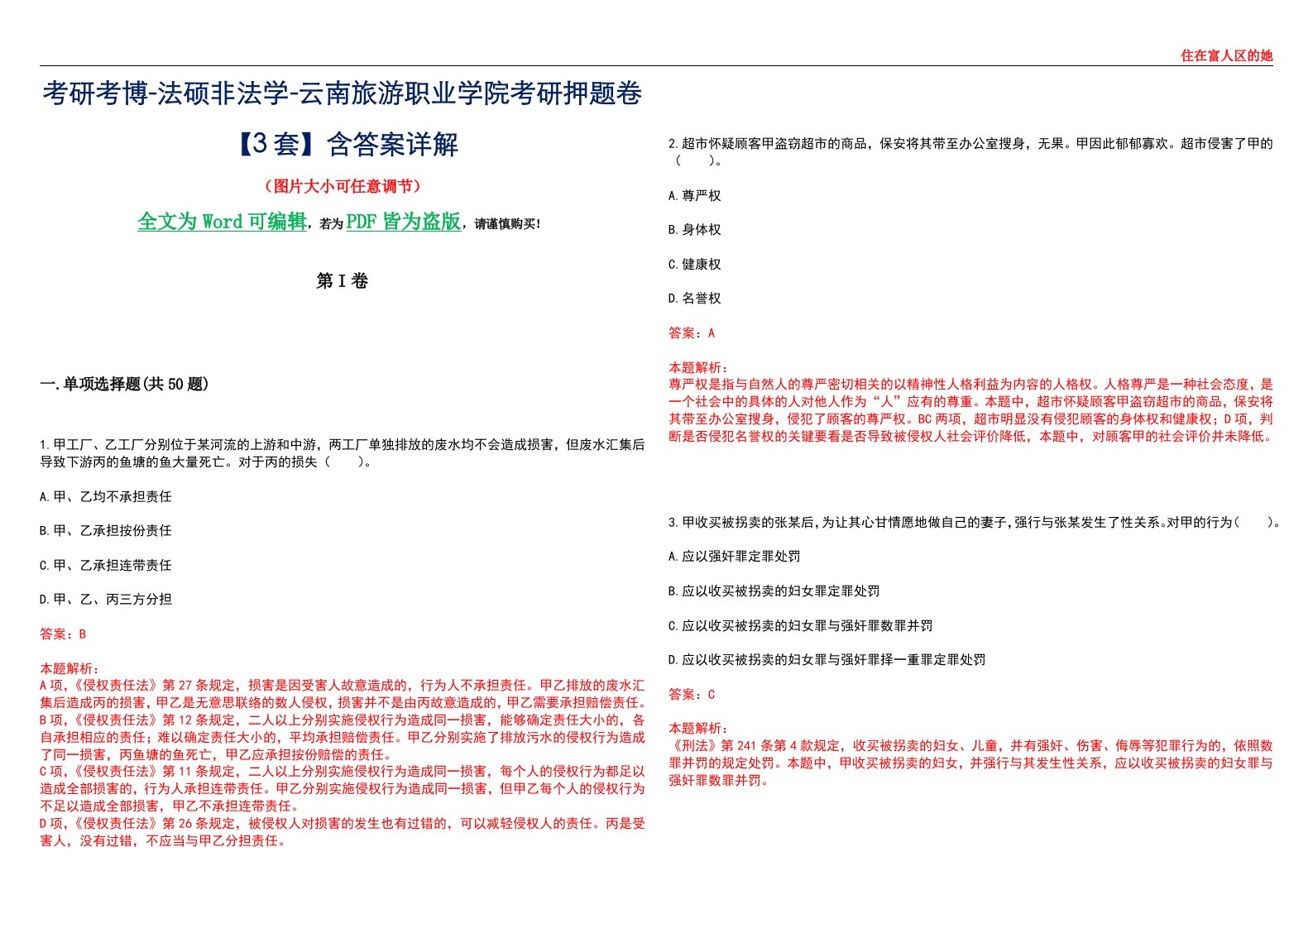Select option B 身体权
1313x928 pixels.
(695, 229)
